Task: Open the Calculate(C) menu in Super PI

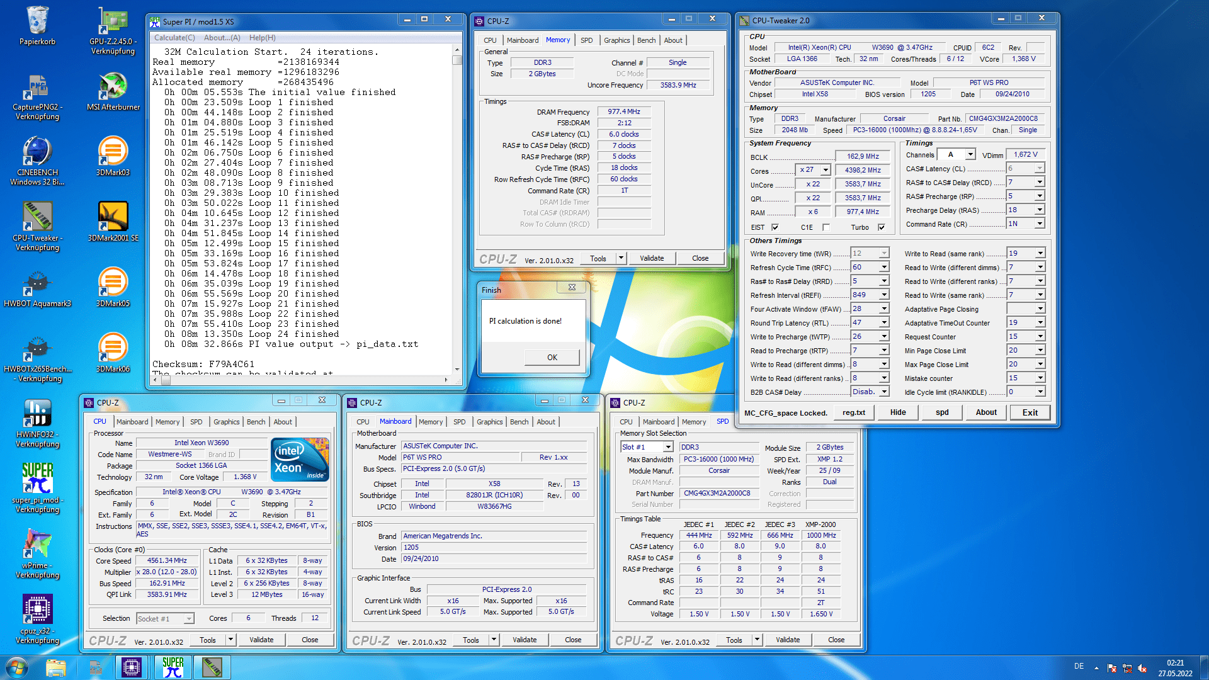Action: click(x=174, y=38)
